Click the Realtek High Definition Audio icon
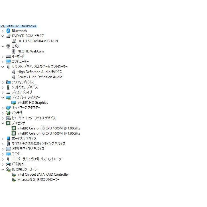Screen dimensions: 207x207 click(x=14, y=77)
